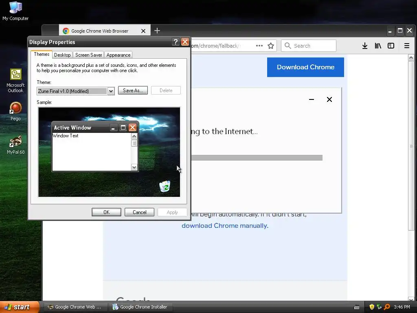Switch to the Desktop tab

(62, 55)
